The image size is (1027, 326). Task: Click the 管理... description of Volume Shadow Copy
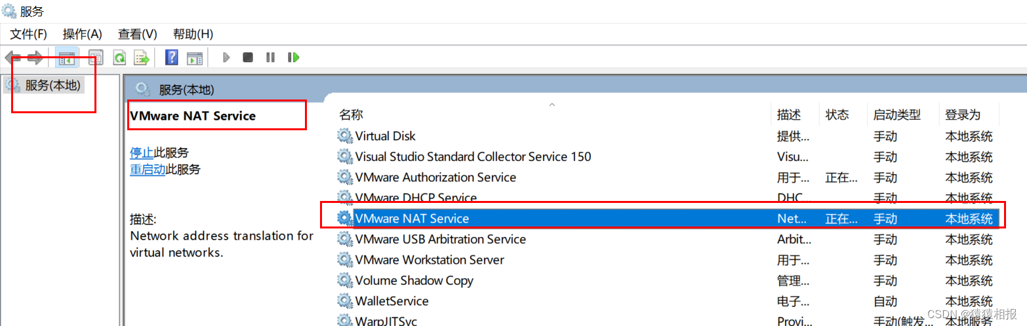pyautogui.click(x=793, y=280)
